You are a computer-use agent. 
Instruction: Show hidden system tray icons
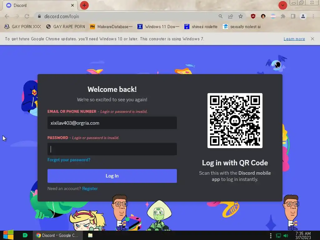point(271,236)
